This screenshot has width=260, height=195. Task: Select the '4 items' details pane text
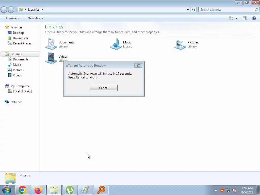25,175
